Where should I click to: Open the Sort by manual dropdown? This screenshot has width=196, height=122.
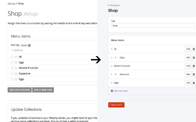[25, 45]
